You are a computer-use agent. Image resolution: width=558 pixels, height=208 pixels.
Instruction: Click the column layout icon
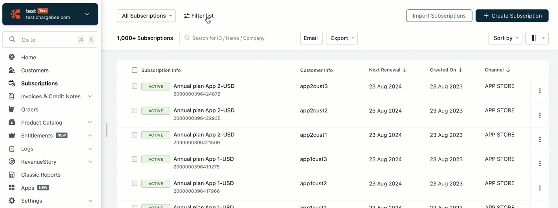[534, 38]
